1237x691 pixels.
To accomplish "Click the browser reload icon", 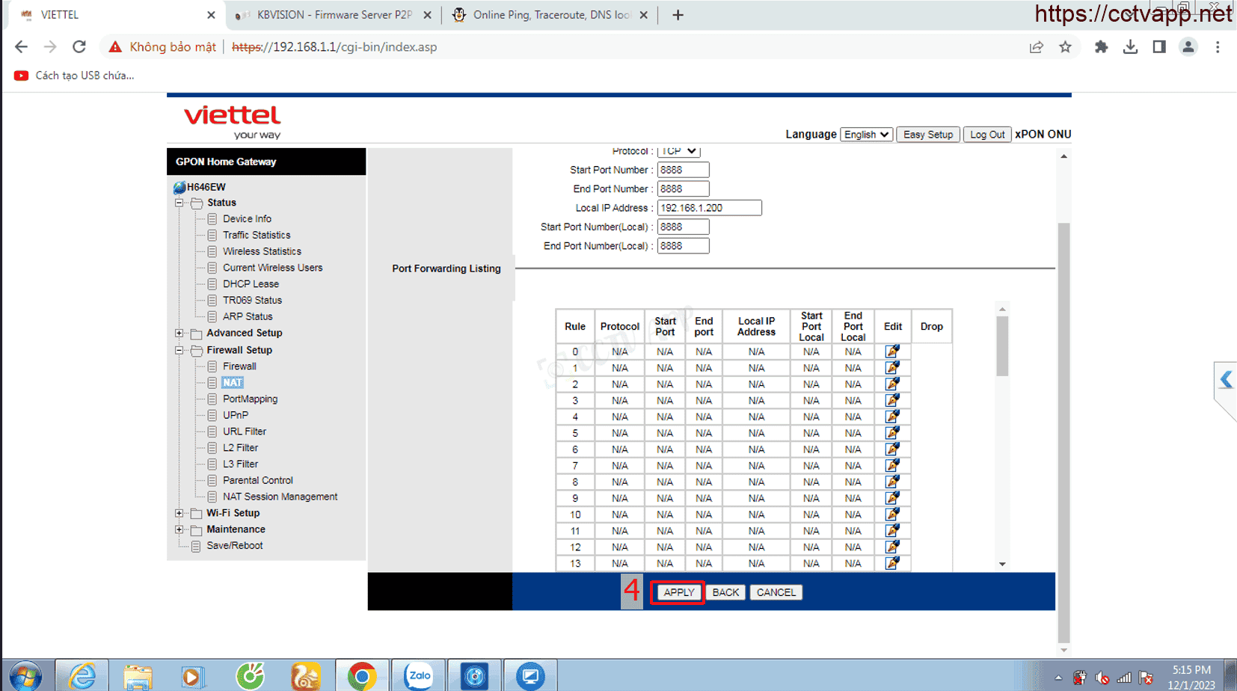I will click(x=79, y=47).
